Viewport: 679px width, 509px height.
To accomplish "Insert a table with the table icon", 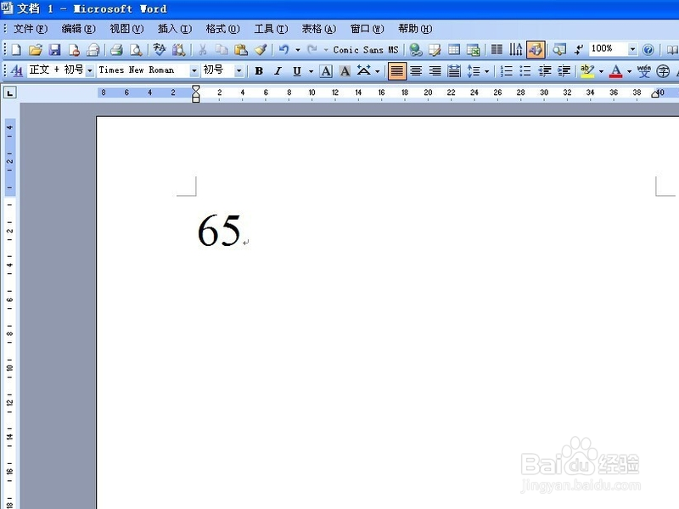I will pyautogui.click(x=454, y=50).
